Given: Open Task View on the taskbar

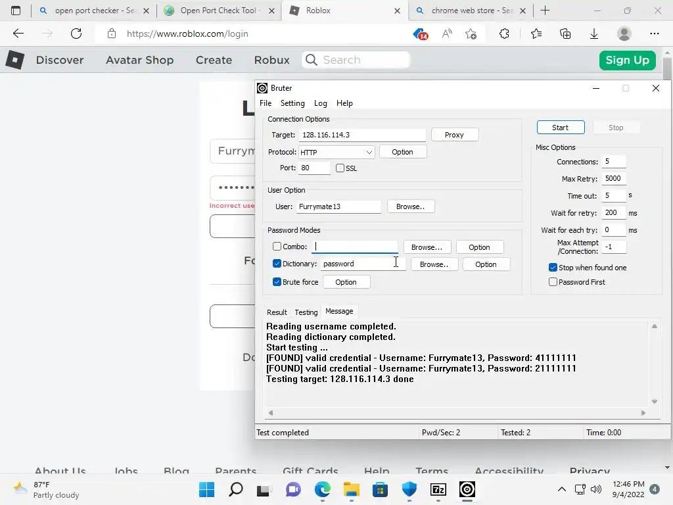Looking at the screenshot, I should 264,489.
